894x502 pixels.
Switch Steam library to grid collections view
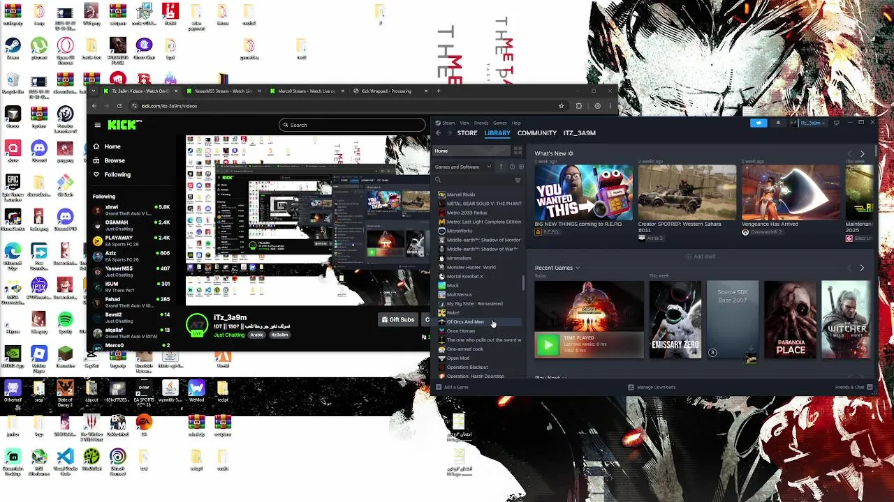point(518,151)
